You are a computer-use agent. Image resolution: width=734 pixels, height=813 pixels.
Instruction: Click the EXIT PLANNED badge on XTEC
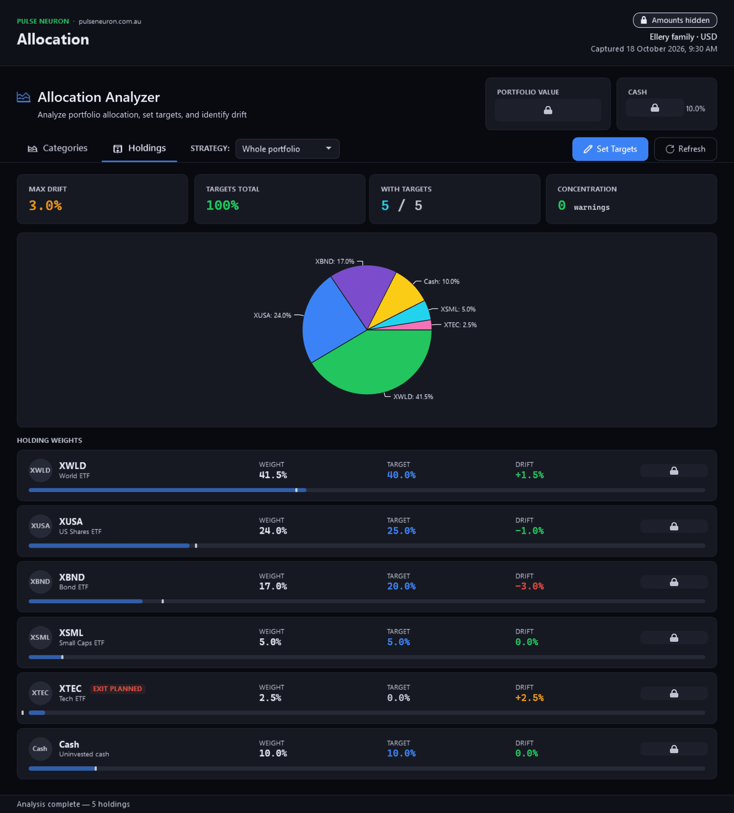pos(117,689)
